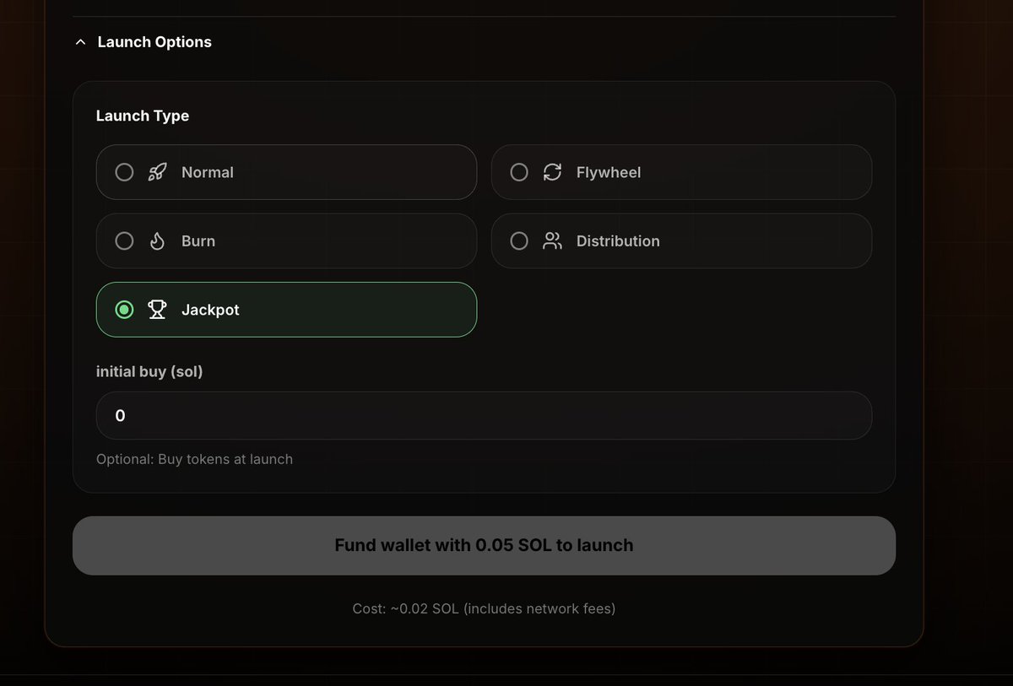Click the flame icon for Burn

pos(157,241)
